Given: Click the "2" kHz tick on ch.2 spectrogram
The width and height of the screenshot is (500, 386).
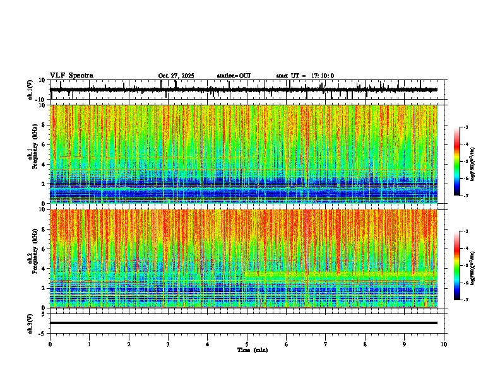Looking at the screenshot, I should pos(44,288).
